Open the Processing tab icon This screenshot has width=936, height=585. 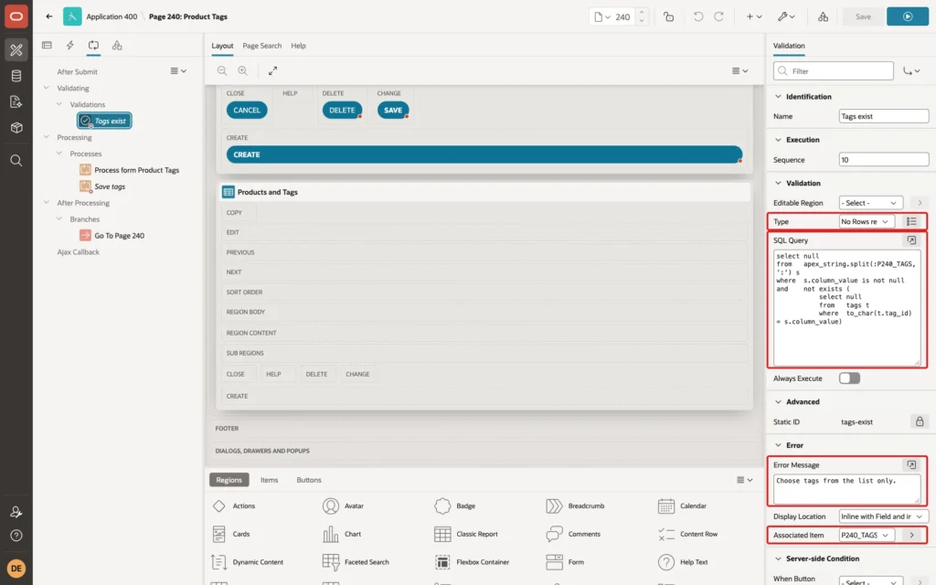tap(94, 46)
